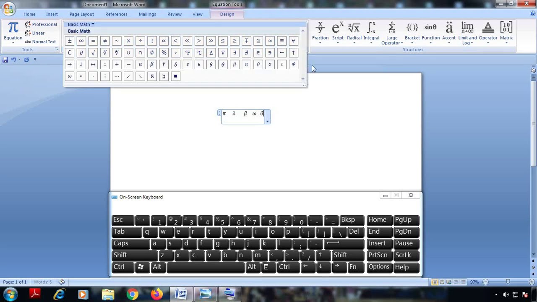Insert the union symbol
Image resolution: width=537 pixels, height=302 pixels.
pos(128,52)
